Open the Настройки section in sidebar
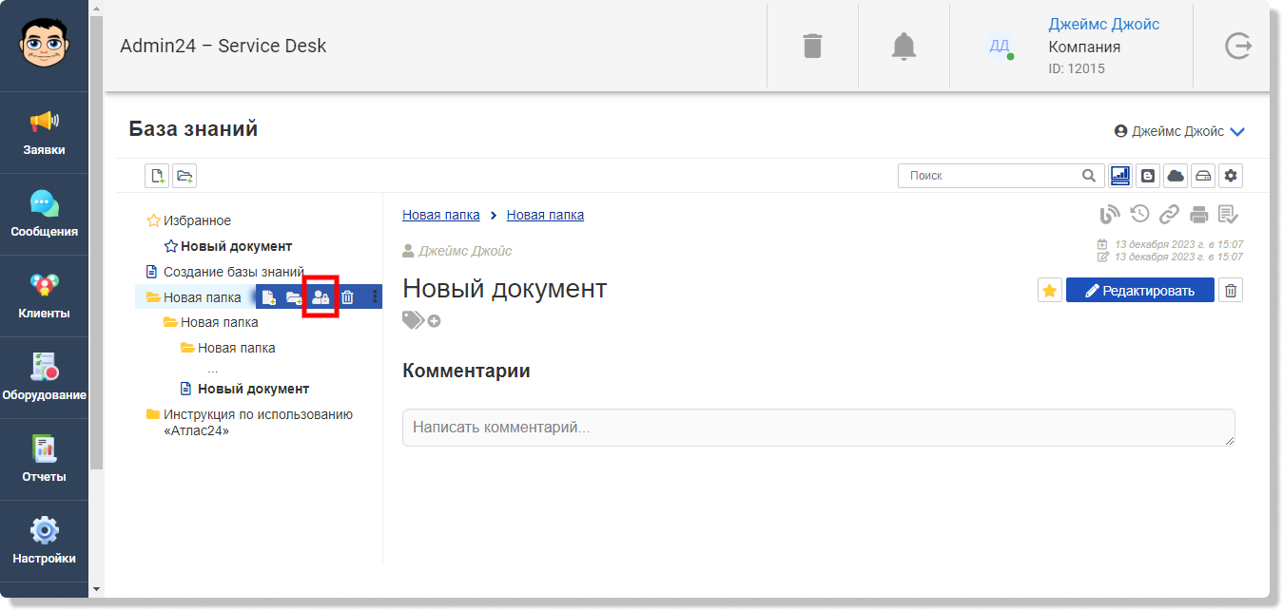This screenshot has height=611, width=1283. tap(44, 542)
